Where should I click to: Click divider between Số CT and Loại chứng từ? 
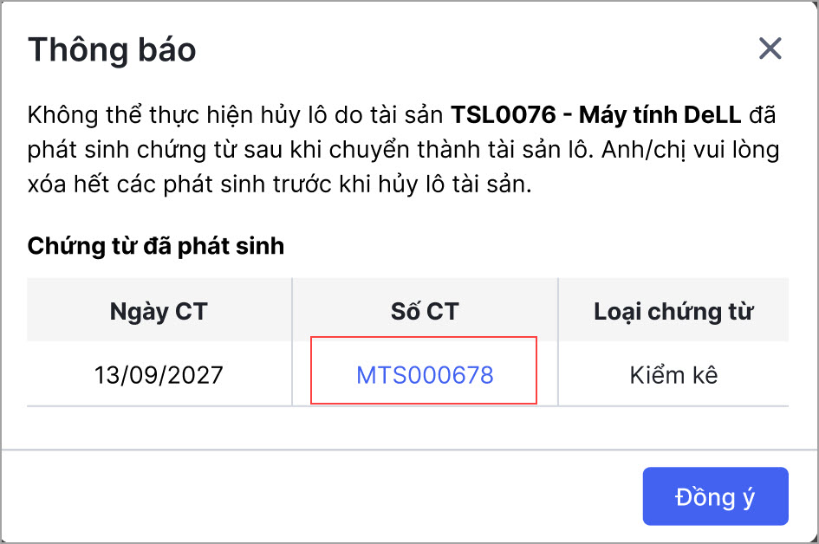tap(558, 310)
